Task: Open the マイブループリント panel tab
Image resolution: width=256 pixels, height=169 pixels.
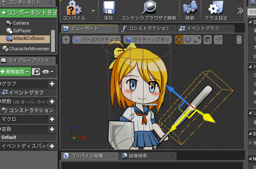Action: (x=27, y=61)
